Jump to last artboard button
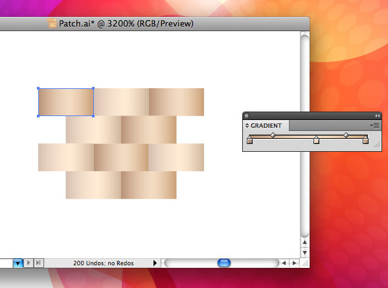 (38, 263)
